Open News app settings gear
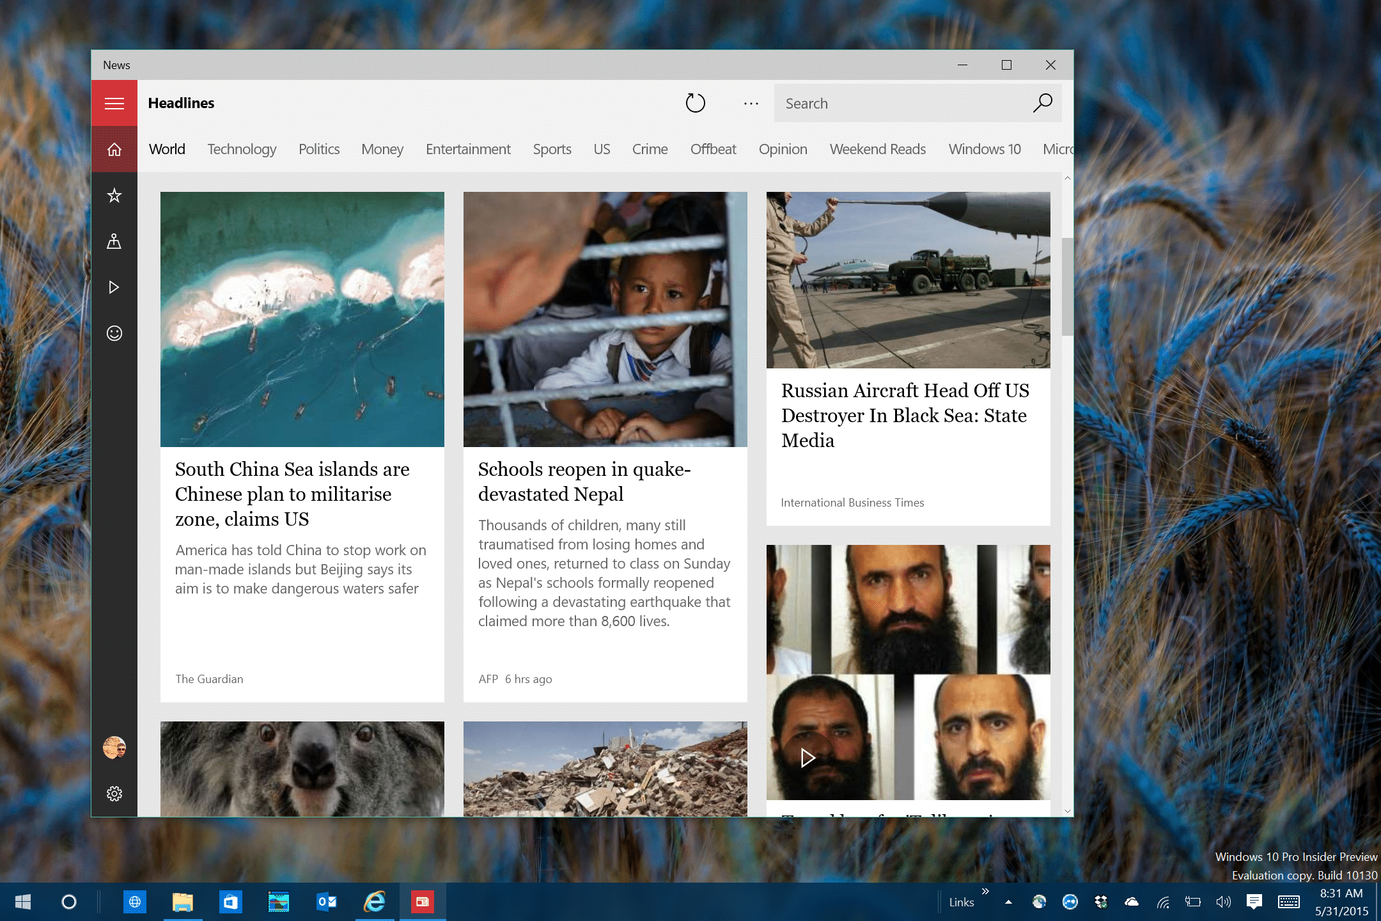This screenshot has width=1381, height=921. [114, 794]
